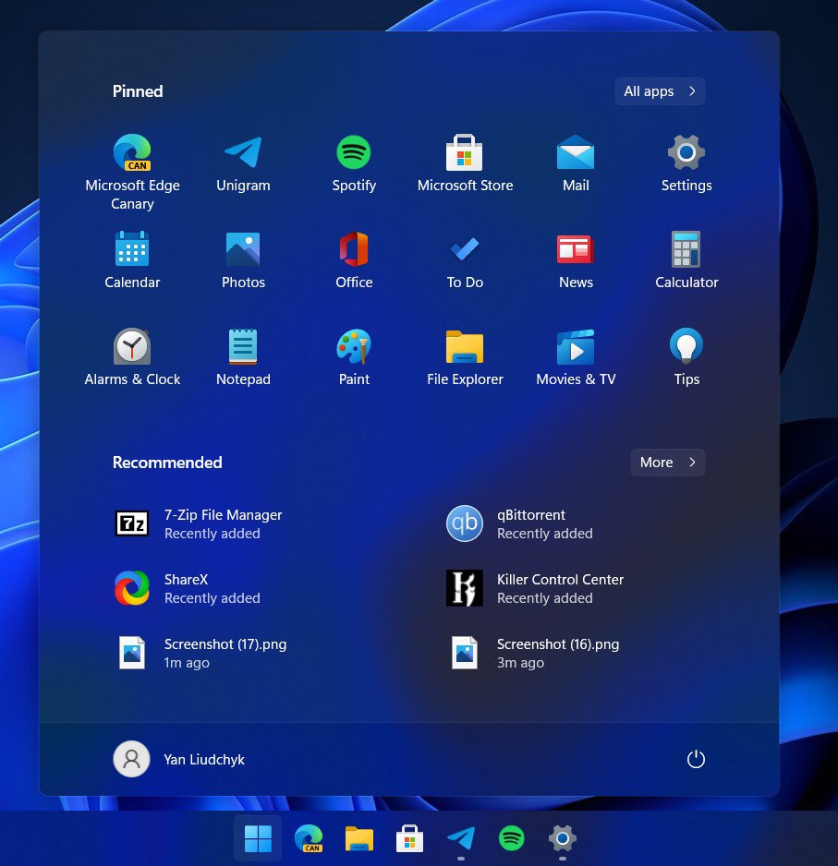Launch Office from pinned apps
The image size is (838, 866).
354,259
